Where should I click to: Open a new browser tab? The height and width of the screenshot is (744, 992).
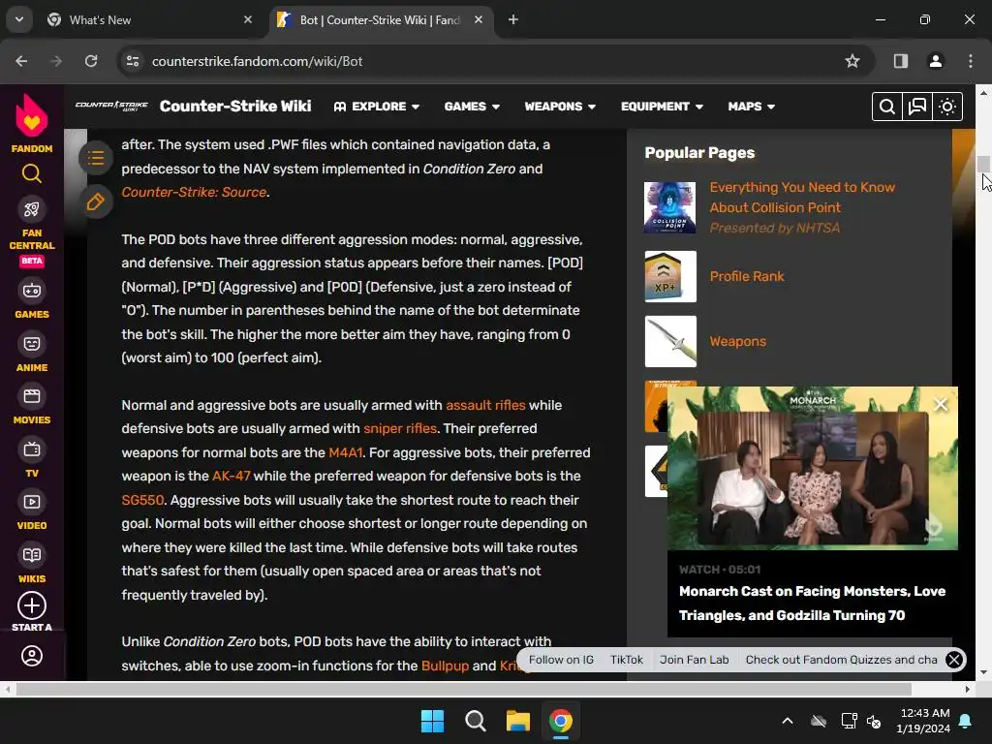513,19
